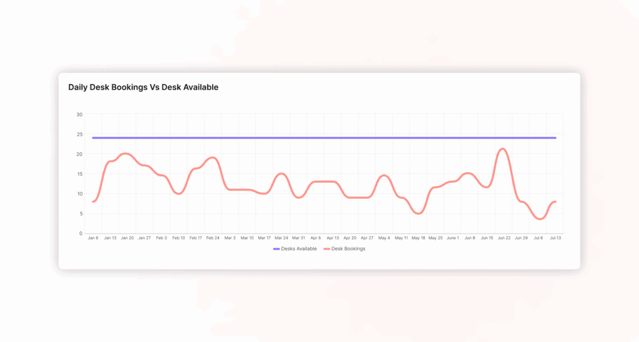Click the Desk Bookings dip at May 18
Screen dimensions: 639x342
pyautogui.click(x=419, y=213)
